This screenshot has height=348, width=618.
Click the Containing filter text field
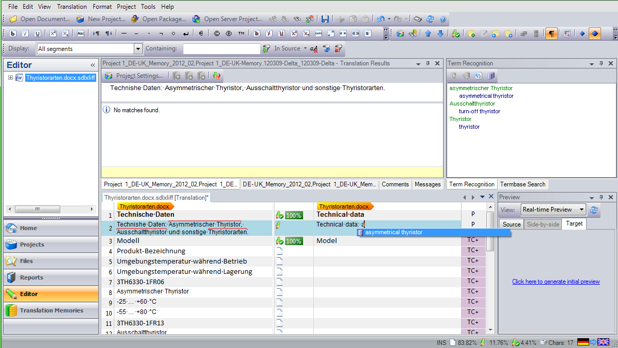pyautogui.click(x=221, y=49)
